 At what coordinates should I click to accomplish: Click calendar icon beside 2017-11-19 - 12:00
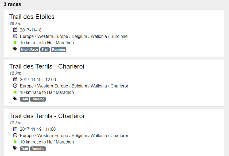[15, 79]
